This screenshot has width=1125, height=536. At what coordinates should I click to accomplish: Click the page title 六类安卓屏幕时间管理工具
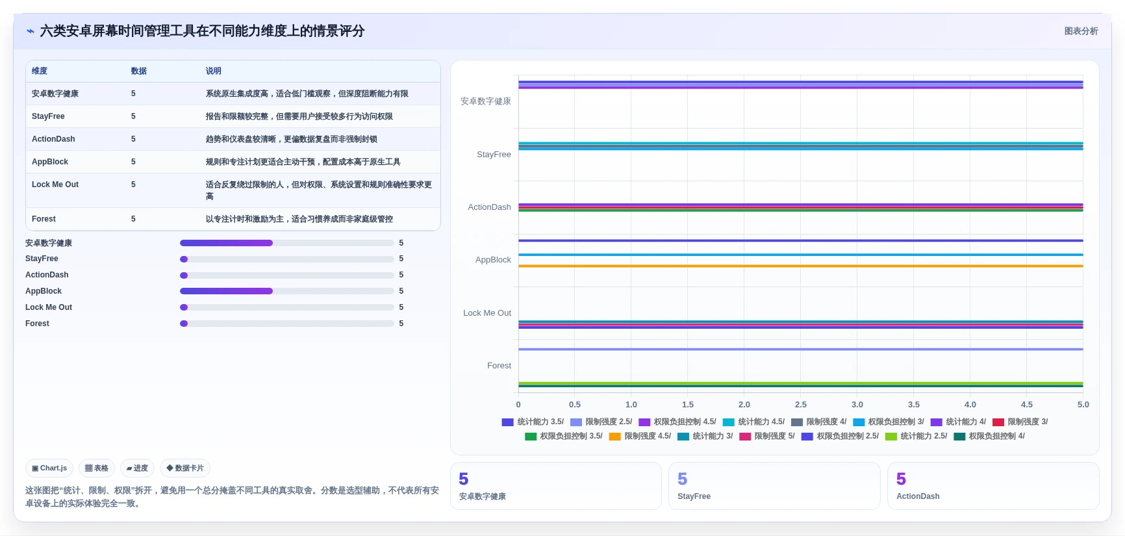pos(202,31)
